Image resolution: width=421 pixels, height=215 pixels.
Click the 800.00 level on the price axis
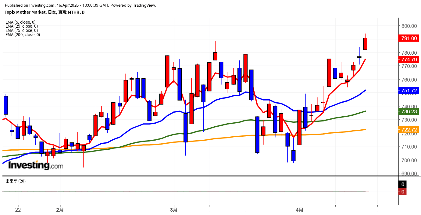[409, 26]
